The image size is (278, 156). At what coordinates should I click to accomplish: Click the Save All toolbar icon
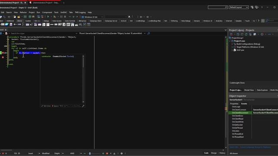click(x=30, y=17)
